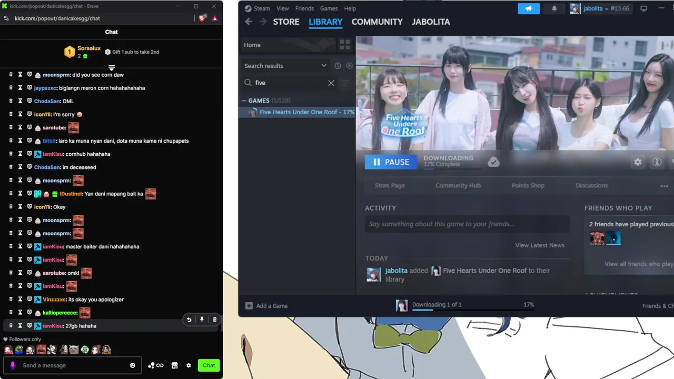Click View Latest News
The image size is (674, 379).
pos(540,245)
